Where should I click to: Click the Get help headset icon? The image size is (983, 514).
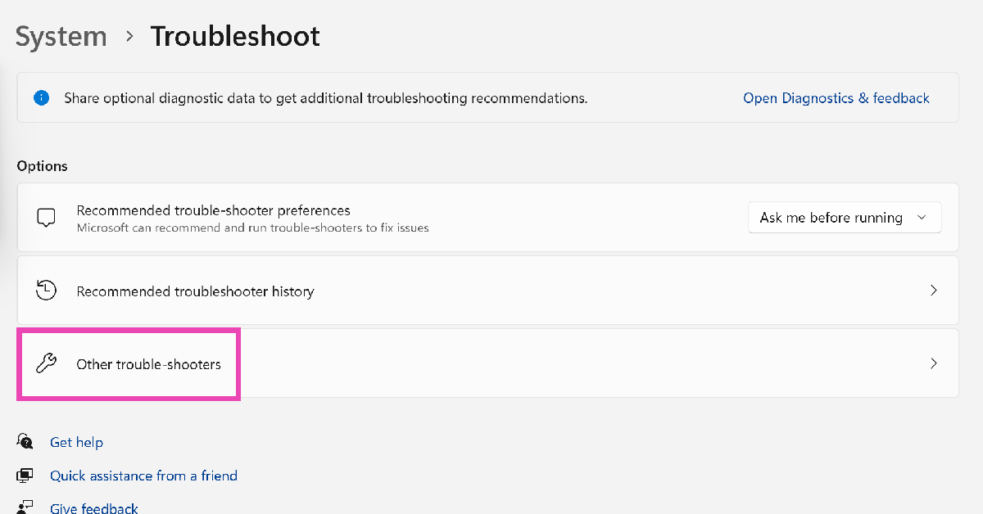(x=25, y=442)
